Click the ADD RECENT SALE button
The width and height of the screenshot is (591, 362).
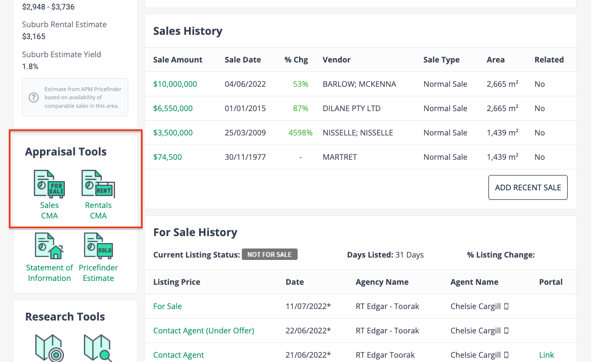pyautogui.click(x=528, y=187)
